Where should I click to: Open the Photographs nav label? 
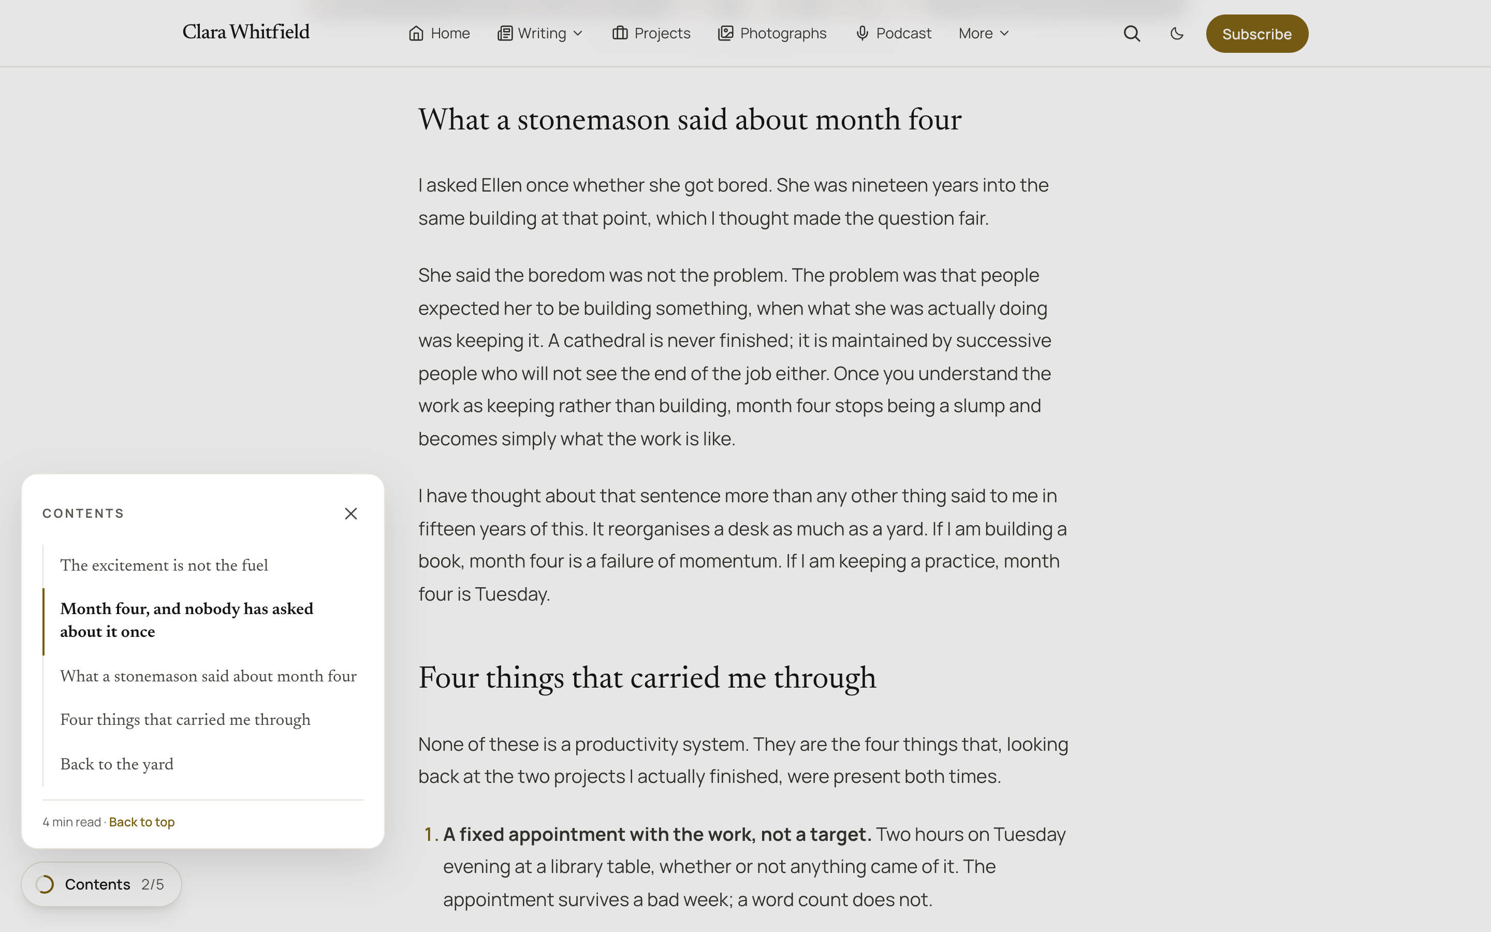(783, 33)
